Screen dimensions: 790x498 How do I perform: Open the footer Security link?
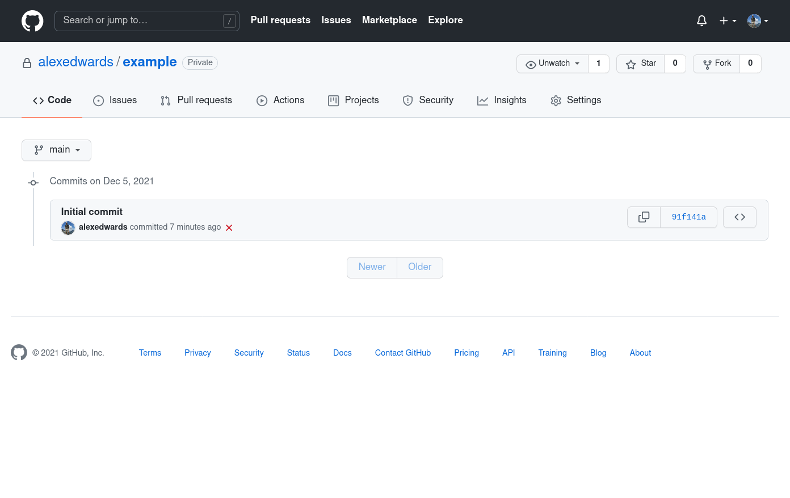[x=249, y=353]
